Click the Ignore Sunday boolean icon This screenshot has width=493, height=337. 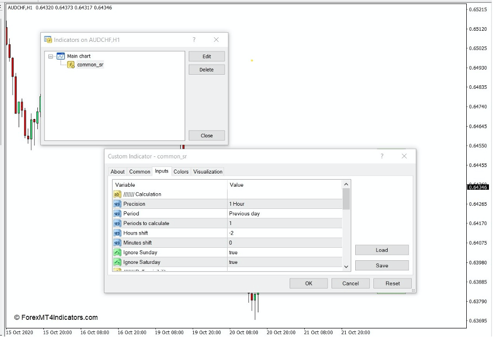[x=118, y=252]
